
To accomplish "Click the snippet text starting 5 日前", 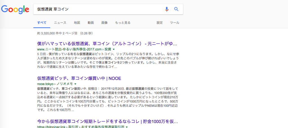I will pyautogui.click(x=108, y=60).
